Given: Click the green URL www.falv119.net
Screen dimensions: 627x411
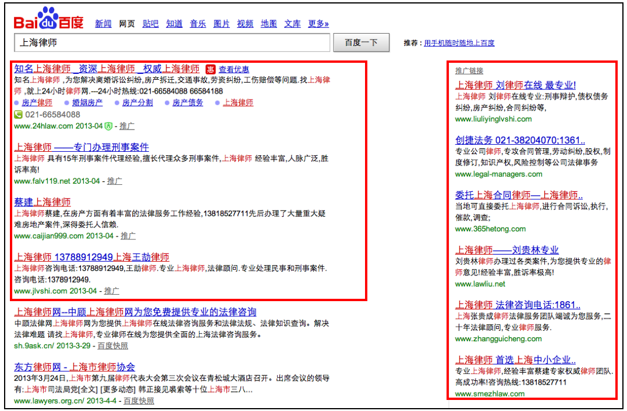Looking at the screenshot, I should pyautogui.click(x=42, y=181).
